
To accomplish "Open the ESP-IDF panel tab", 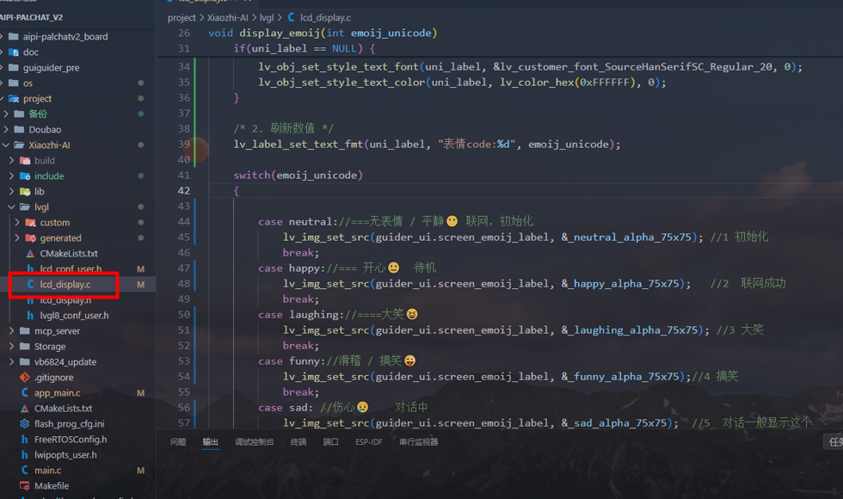I will [x=368, y=442].
